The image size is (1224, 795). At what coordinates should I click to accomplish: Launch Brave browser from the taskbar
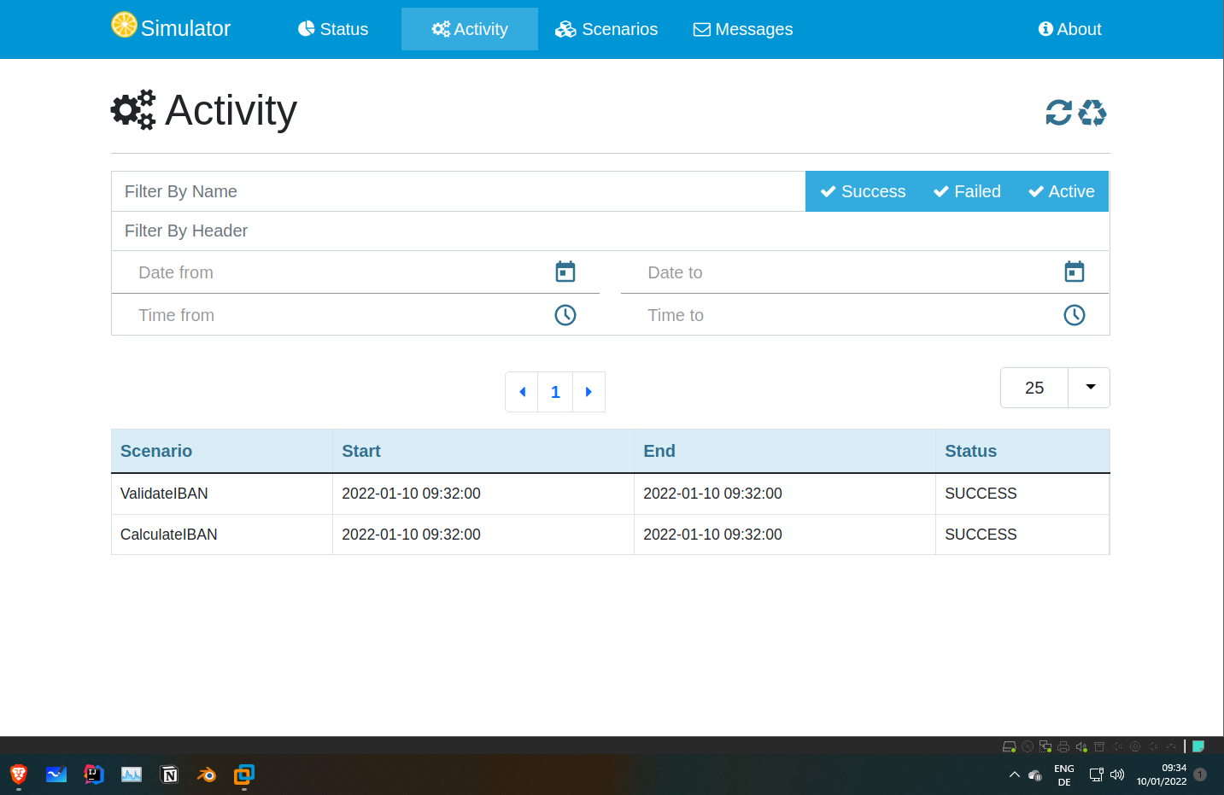tap(18, 775)
